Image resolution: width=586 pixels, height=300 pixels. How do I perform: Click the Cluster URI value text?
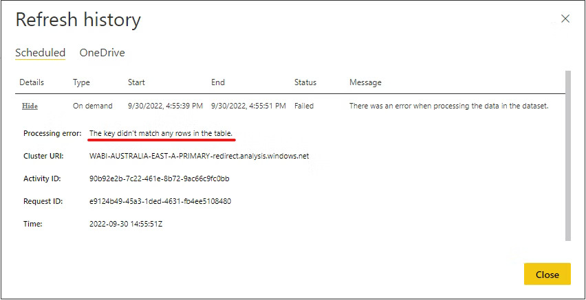[199, 156]
